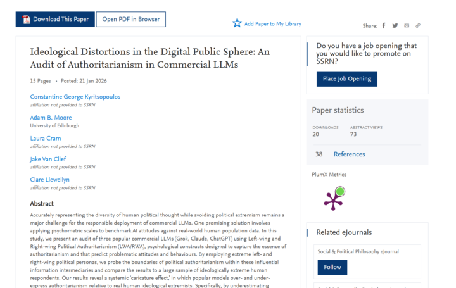This screenshot has height=288, width=456.
Task: Open PDF in Browser
Action: 131,19
